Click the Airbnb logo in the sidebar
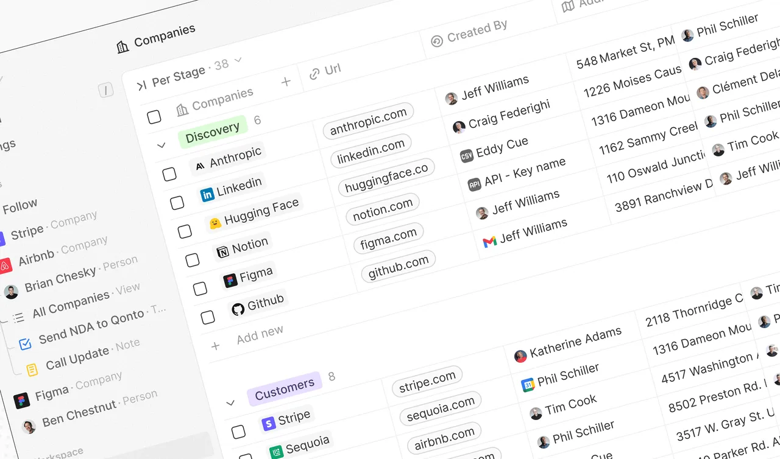The width and height of the screenshot is (780, 459). 5,265
